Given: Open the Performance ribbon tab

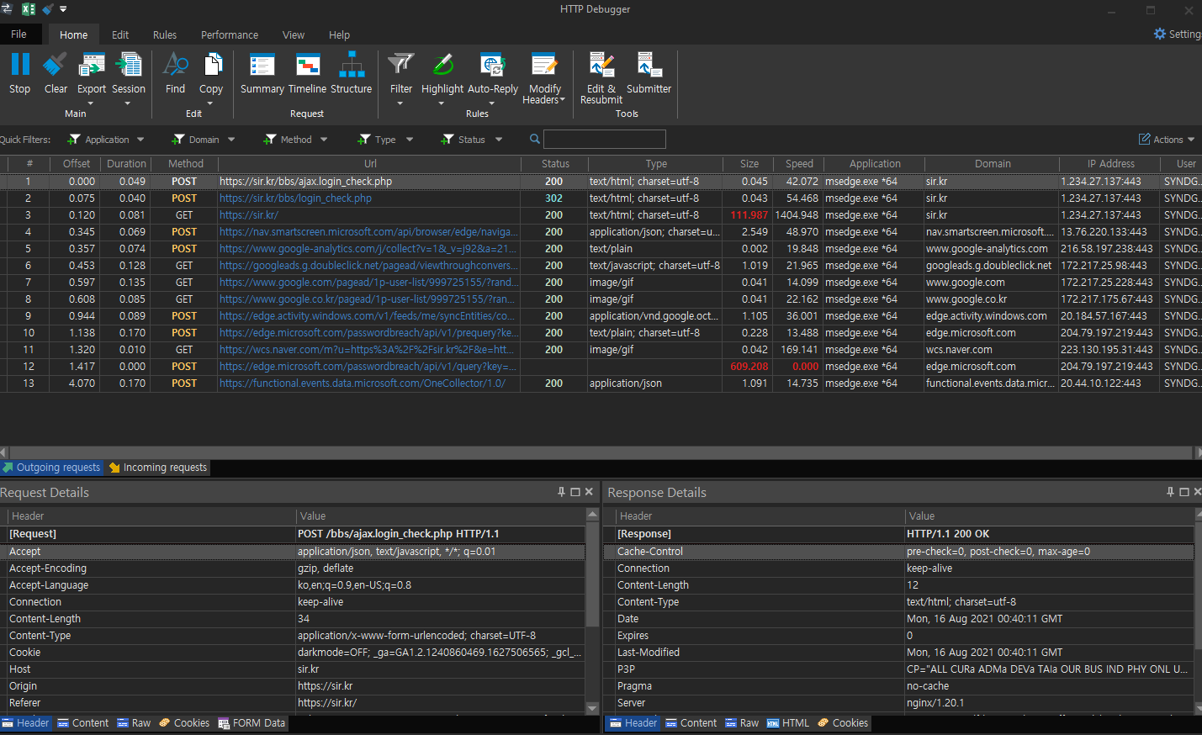Looking at the screenshot, I should (x=229, y=35).
